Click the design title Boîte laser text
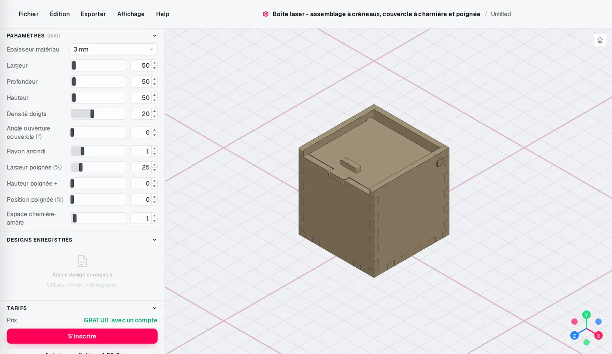Viewport: 612px width, 354px height. 376,14
